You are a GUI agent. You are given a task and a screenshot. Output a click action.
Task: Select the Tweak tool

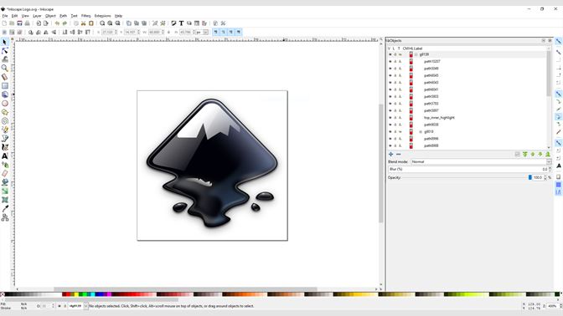click(5, 59)
